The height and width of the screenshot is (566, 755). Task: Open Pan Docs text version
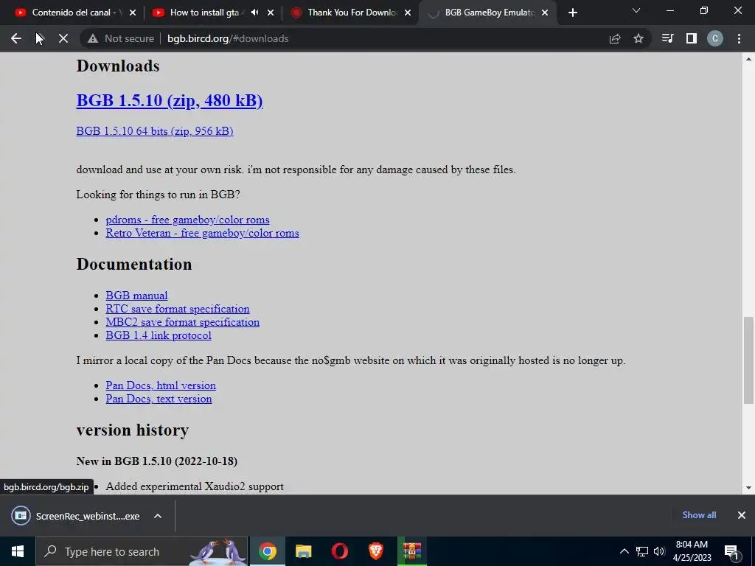(159, 399)
